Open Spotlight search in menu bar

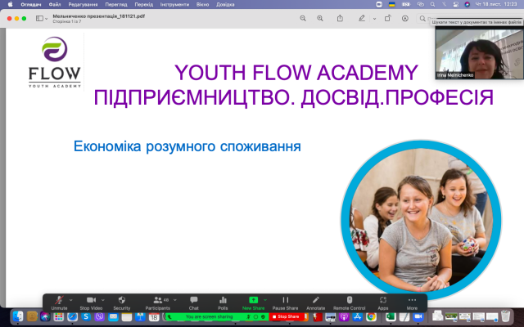pos(432,4)
